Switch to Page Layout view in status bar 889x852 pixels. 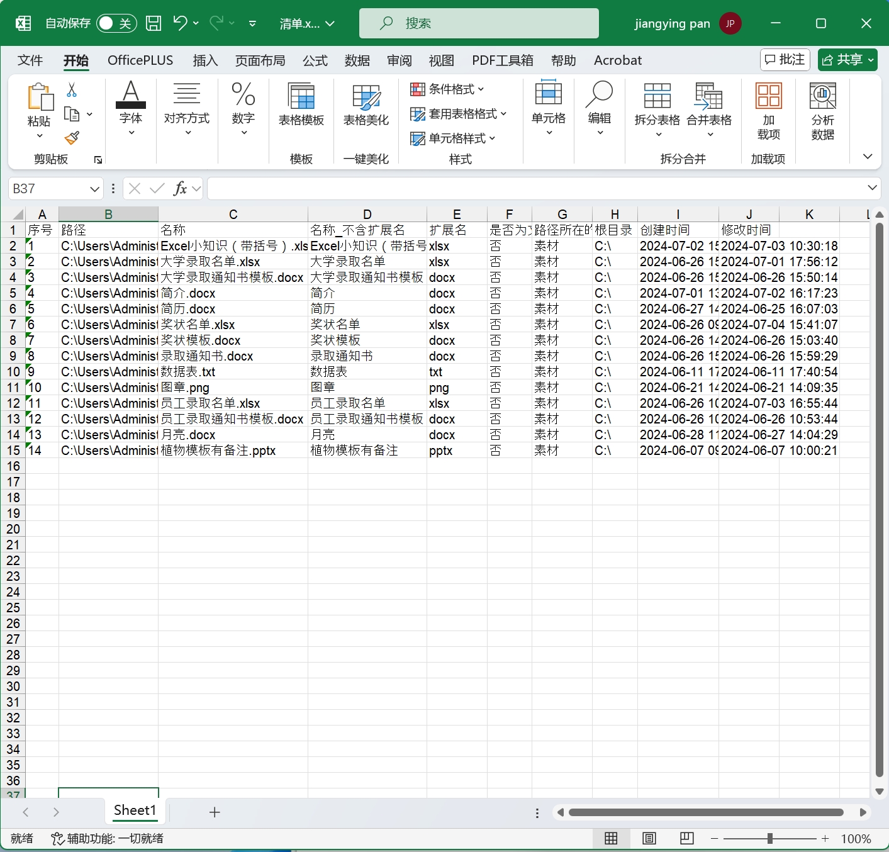649,838
